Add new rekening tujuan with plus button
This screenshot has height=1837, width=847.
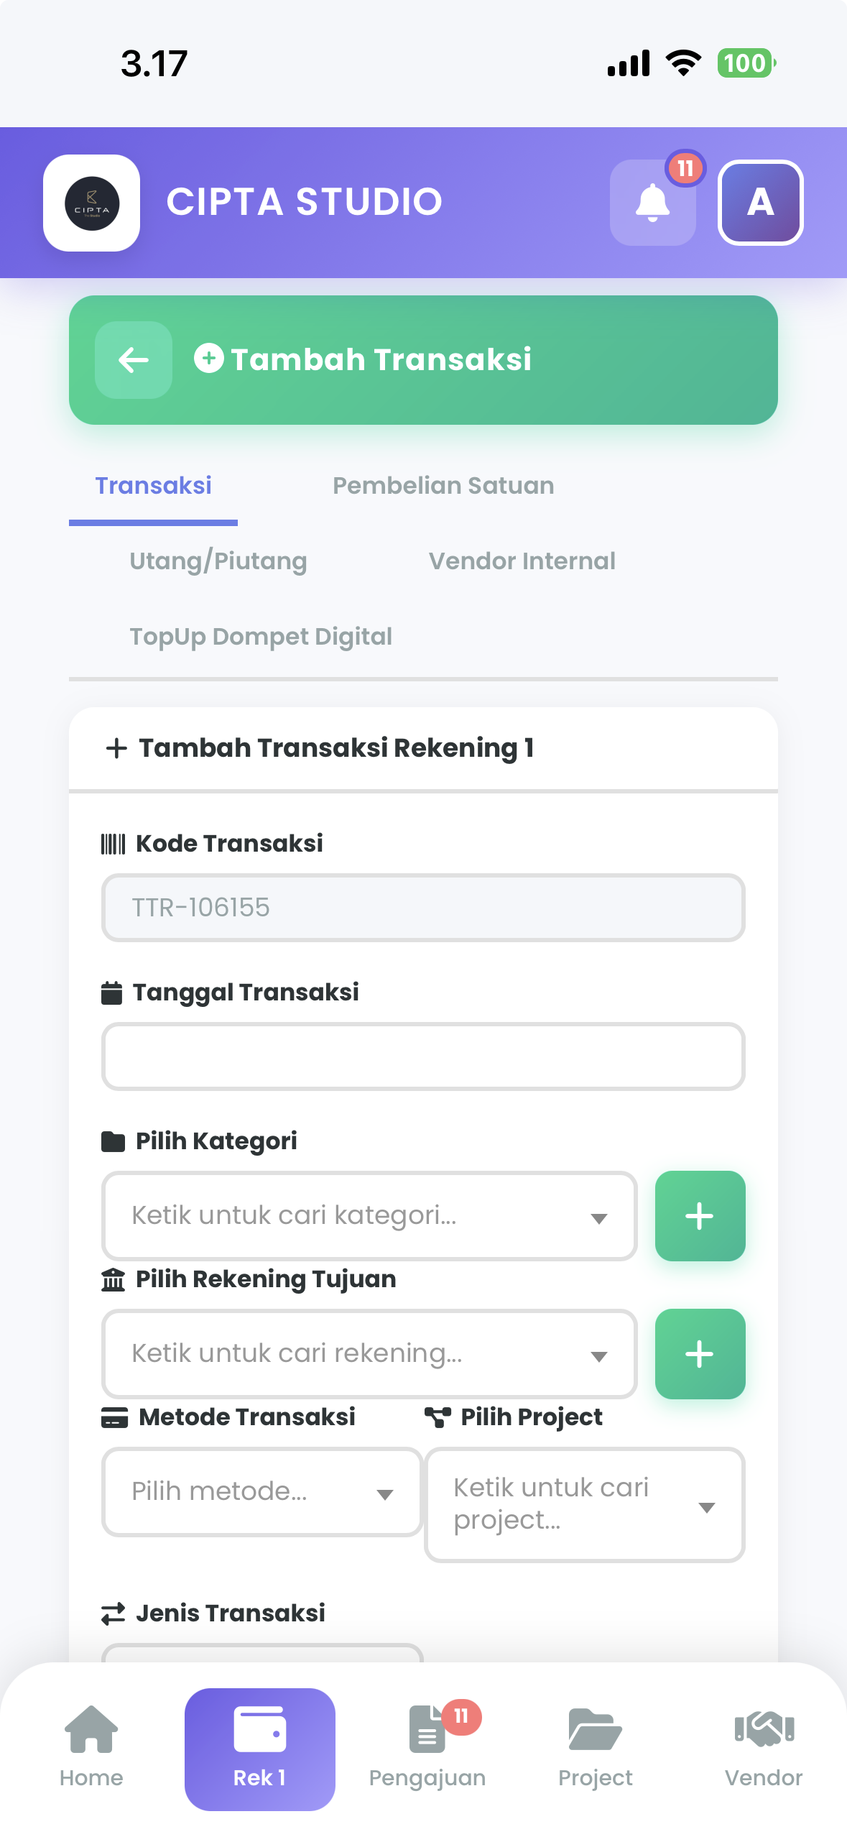coord(700,1354)
